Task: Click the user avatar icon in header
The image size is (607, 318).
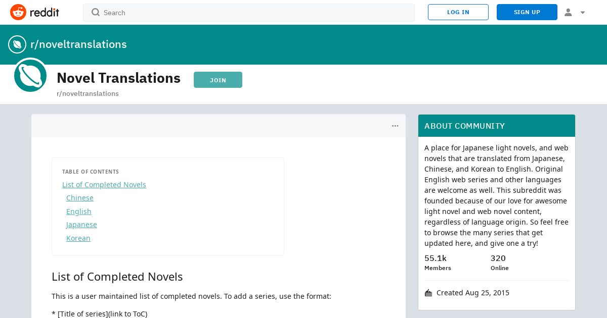Action: [x=568, y=12]
